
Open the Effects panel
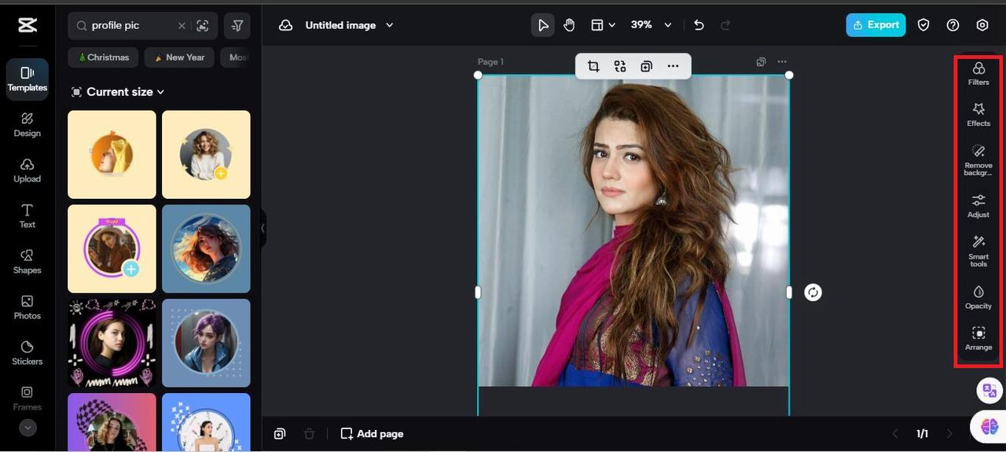pyautogui.click(x=978, y=115)
